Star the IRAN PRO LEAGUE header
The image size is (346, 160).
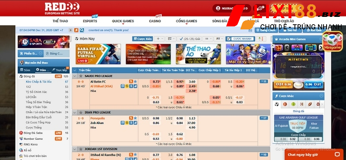(x=81, y=112)
